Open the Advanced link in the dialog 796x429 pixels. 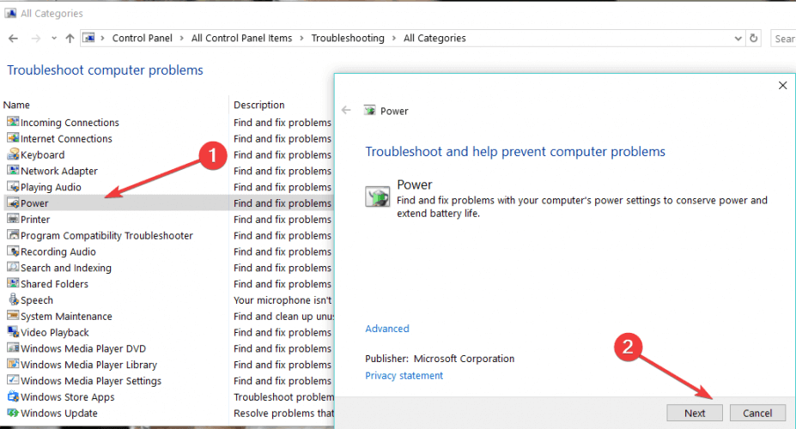pos(386,329)
